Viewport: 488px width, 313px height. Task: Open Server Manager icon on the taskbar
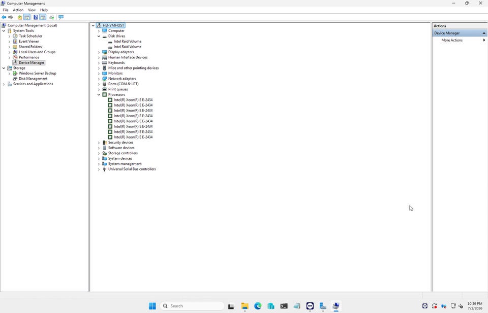click(323, 306)
